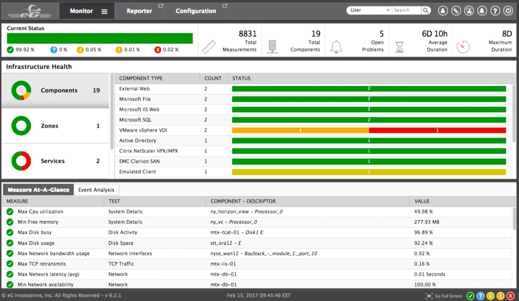Switch to the Event Analysis tab

point(96,189)
